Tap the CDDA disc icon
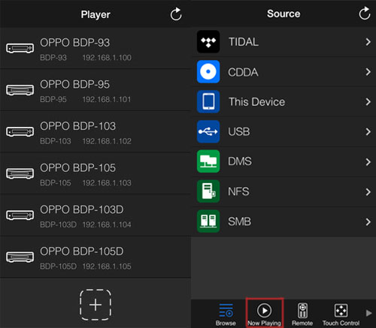 (208, 72)
